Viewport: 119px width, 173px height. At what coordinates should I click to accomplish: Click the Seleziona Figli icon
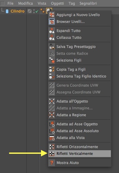tap(52, 60)
